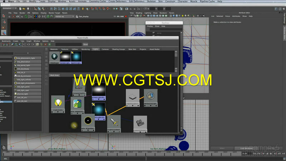Click the Hypershade filter text field
This screenshot has height=161, width=286.
(68, 44)
